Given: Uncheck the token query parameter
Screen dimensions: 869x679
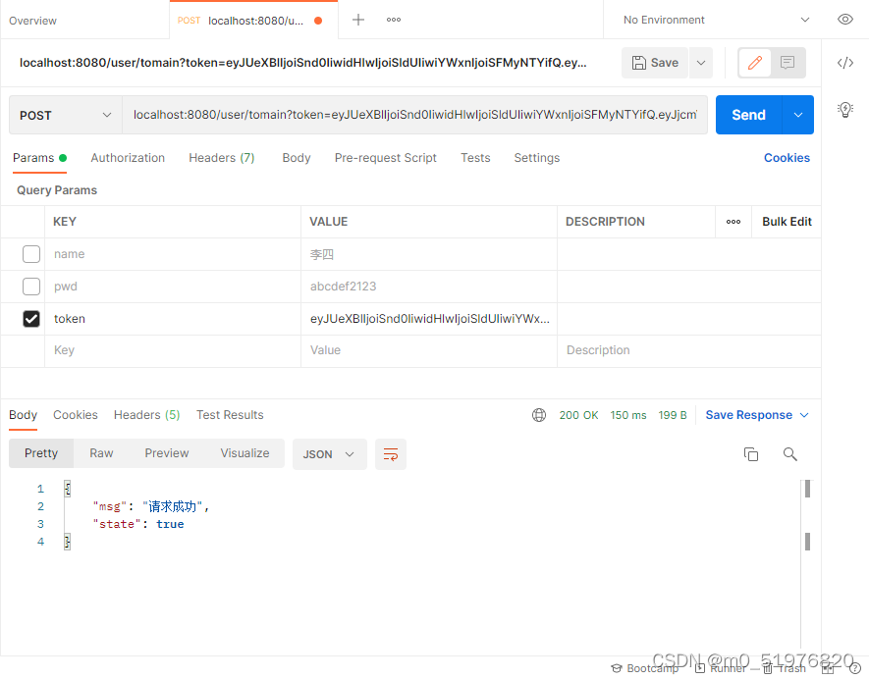Looking at the screenshot, I should (x=31, y=319).
